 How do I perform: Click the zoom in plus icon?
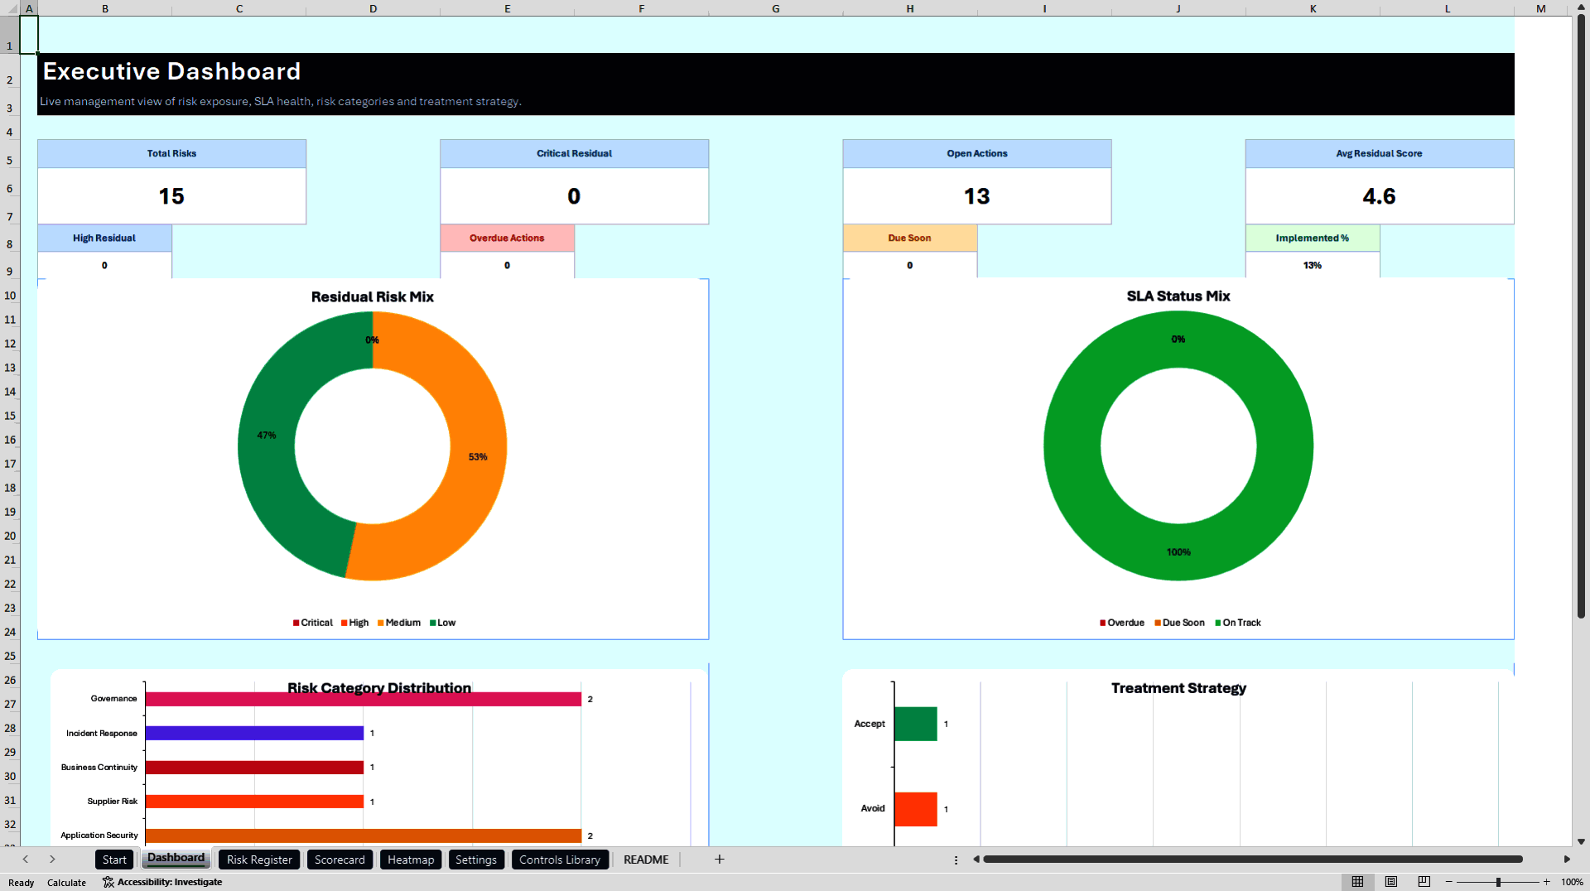point(1546,882)
